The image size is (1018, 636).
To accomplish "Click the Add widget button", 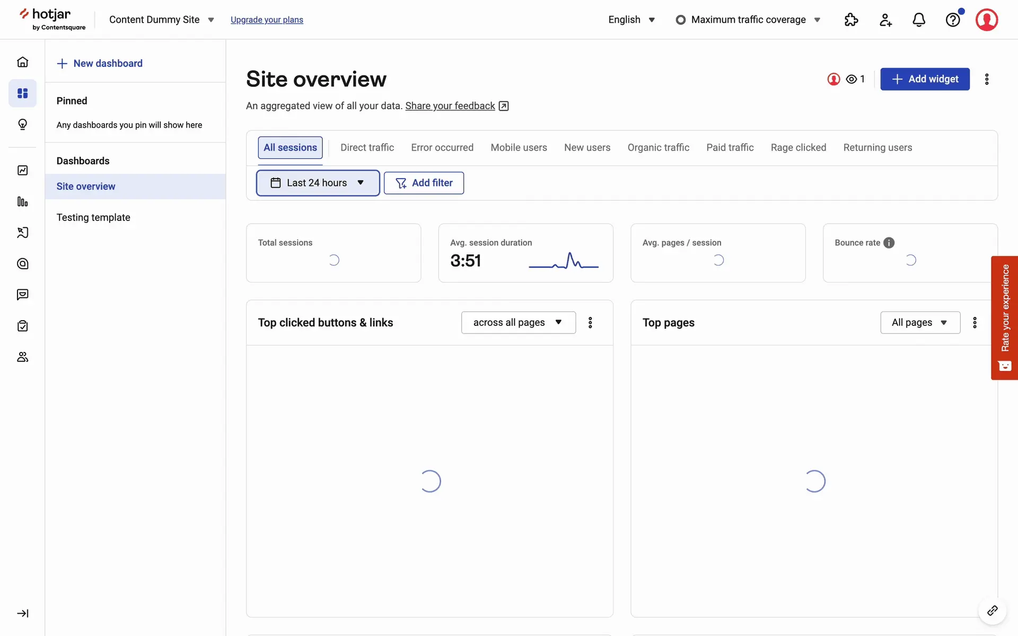I will click(925, 79).
